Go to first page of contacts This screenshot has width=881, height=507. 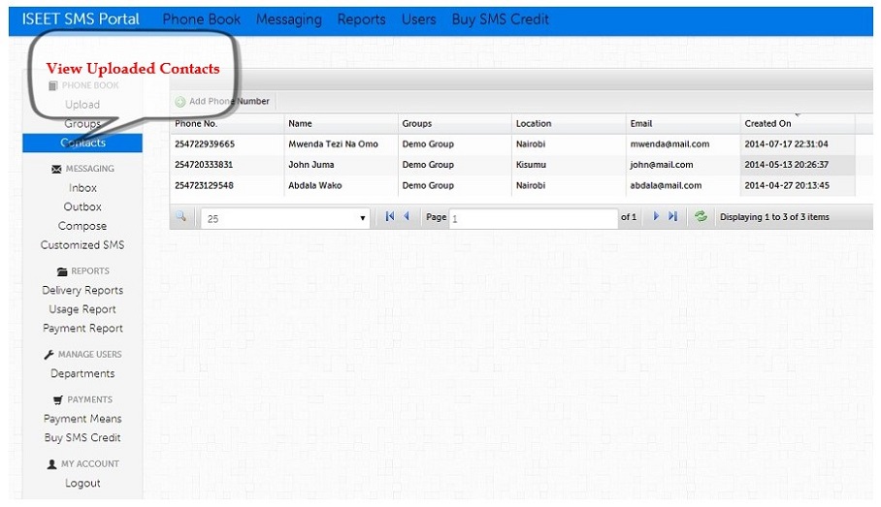tap(389, 217)
